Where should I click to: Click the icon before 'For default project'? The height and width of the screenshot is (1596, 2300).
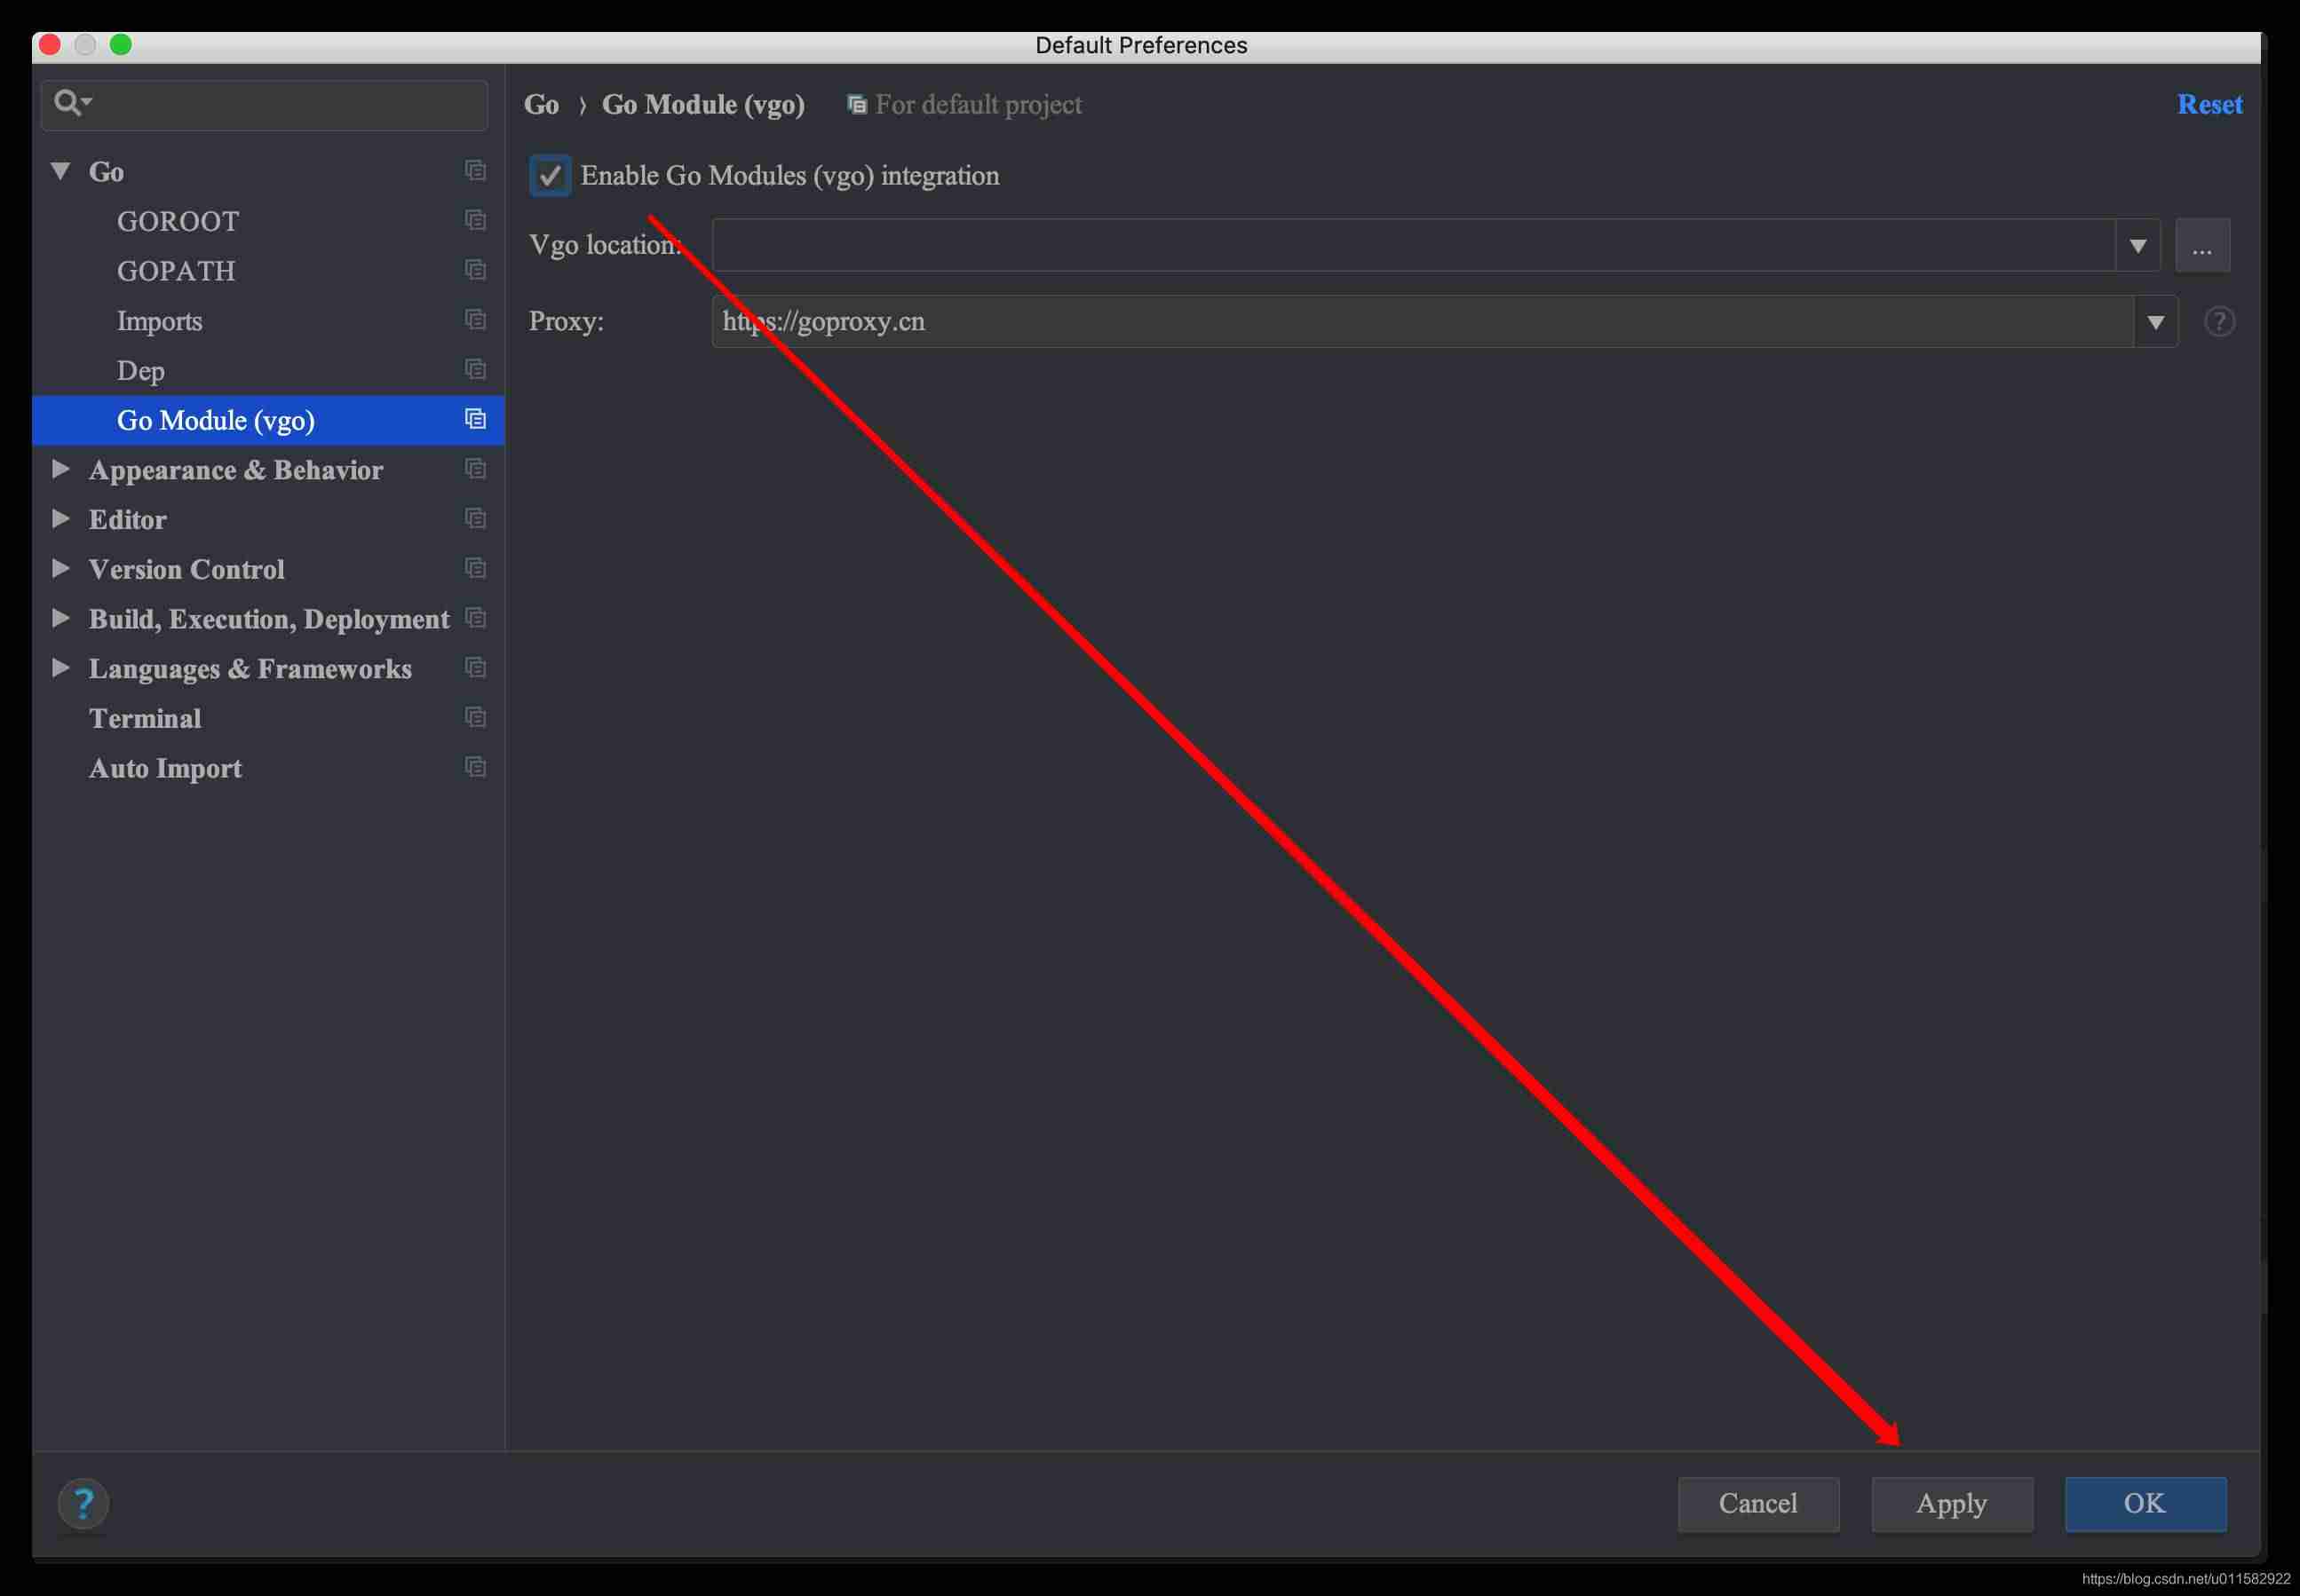click(x=857, y=105)
